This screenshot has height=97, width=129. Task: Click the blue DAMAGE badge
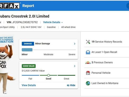pos(28,44)
